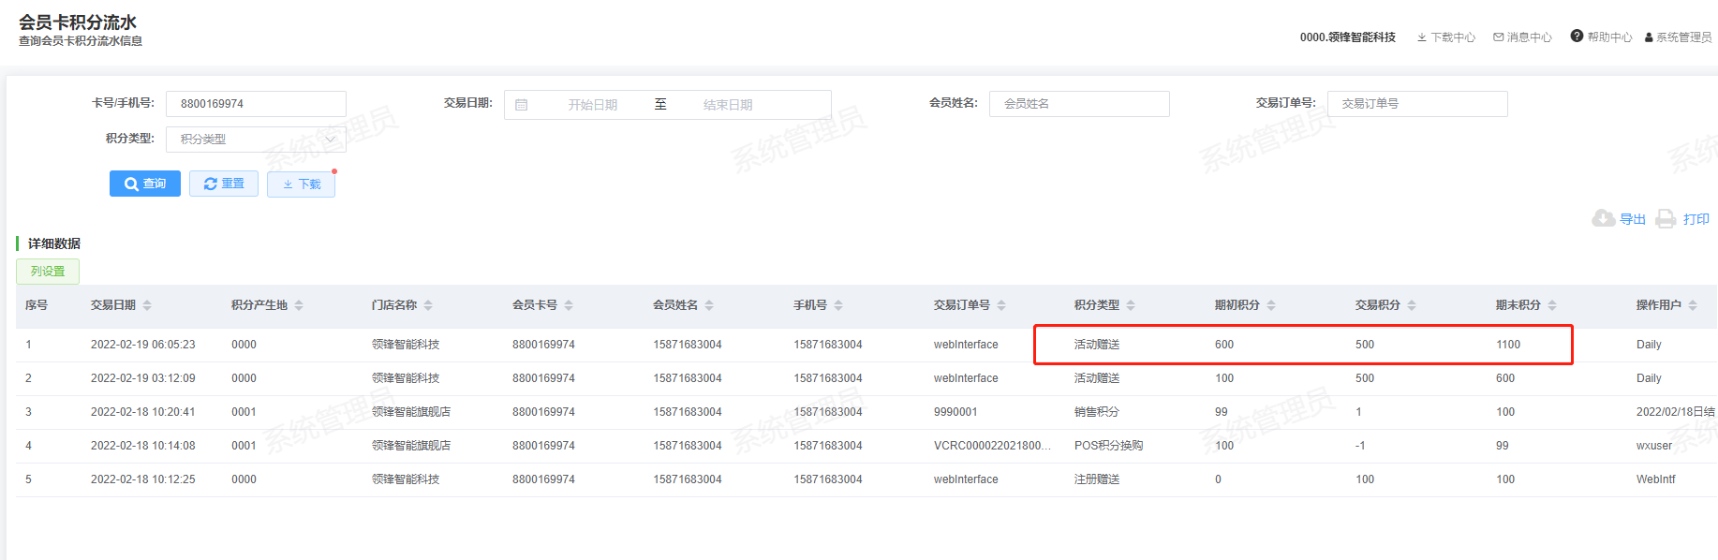Sort by 门店名称 column
The width and height of the screenshot is (1718, 560).
[428, 305]
